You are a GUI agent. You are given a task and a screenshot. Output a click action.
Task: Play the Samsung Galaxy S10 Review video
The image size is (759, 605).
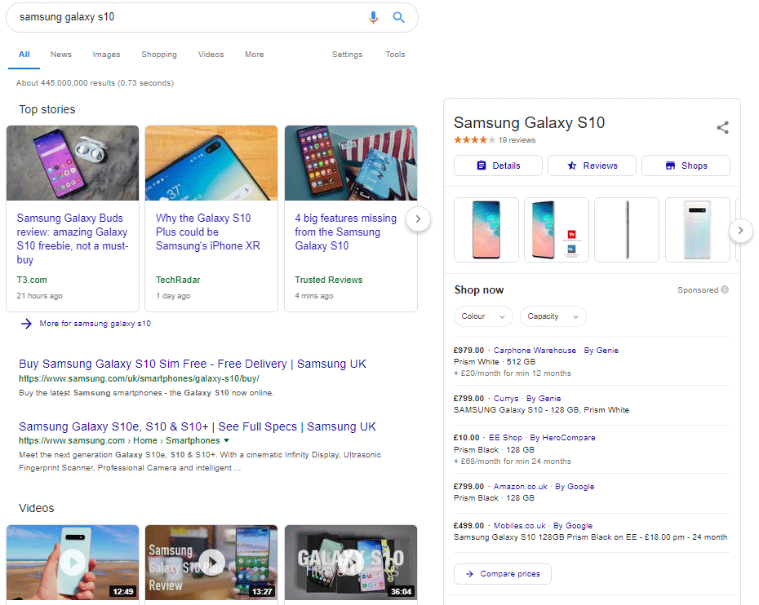pos(211,563)
